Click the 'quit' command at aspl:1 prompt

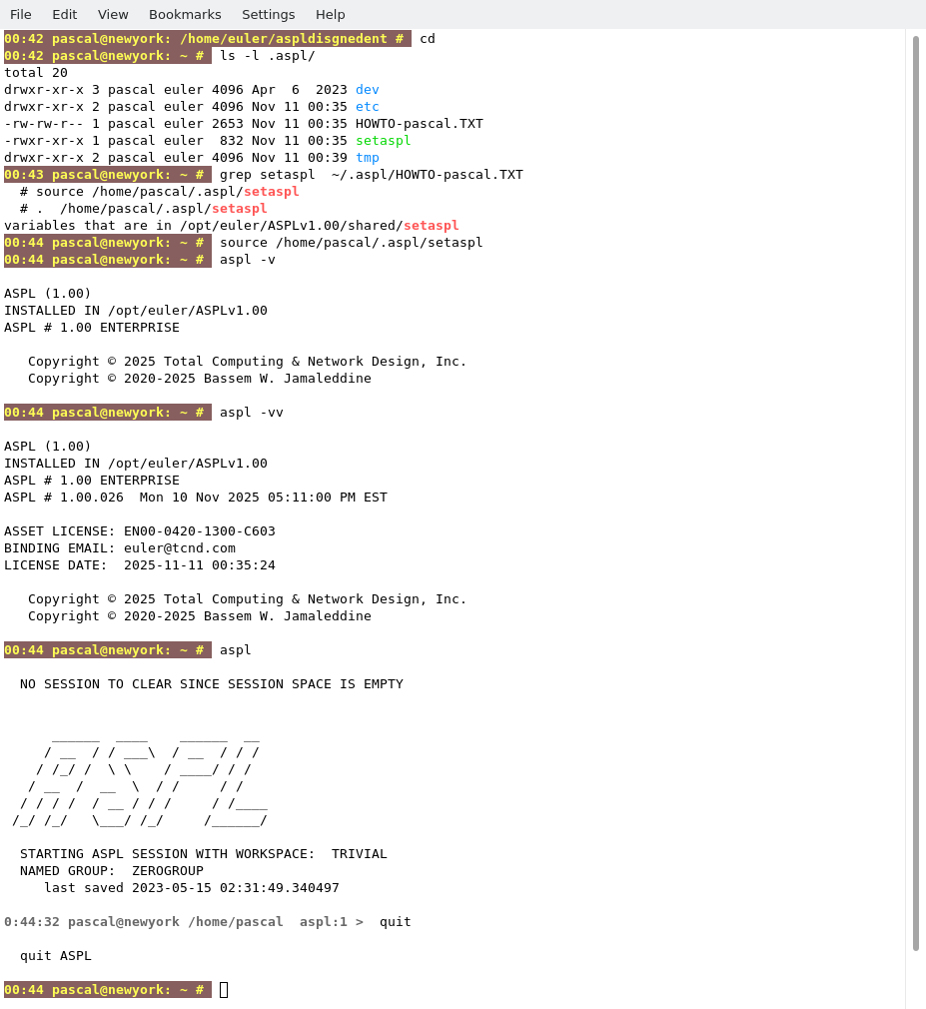[x=396, y=922]
